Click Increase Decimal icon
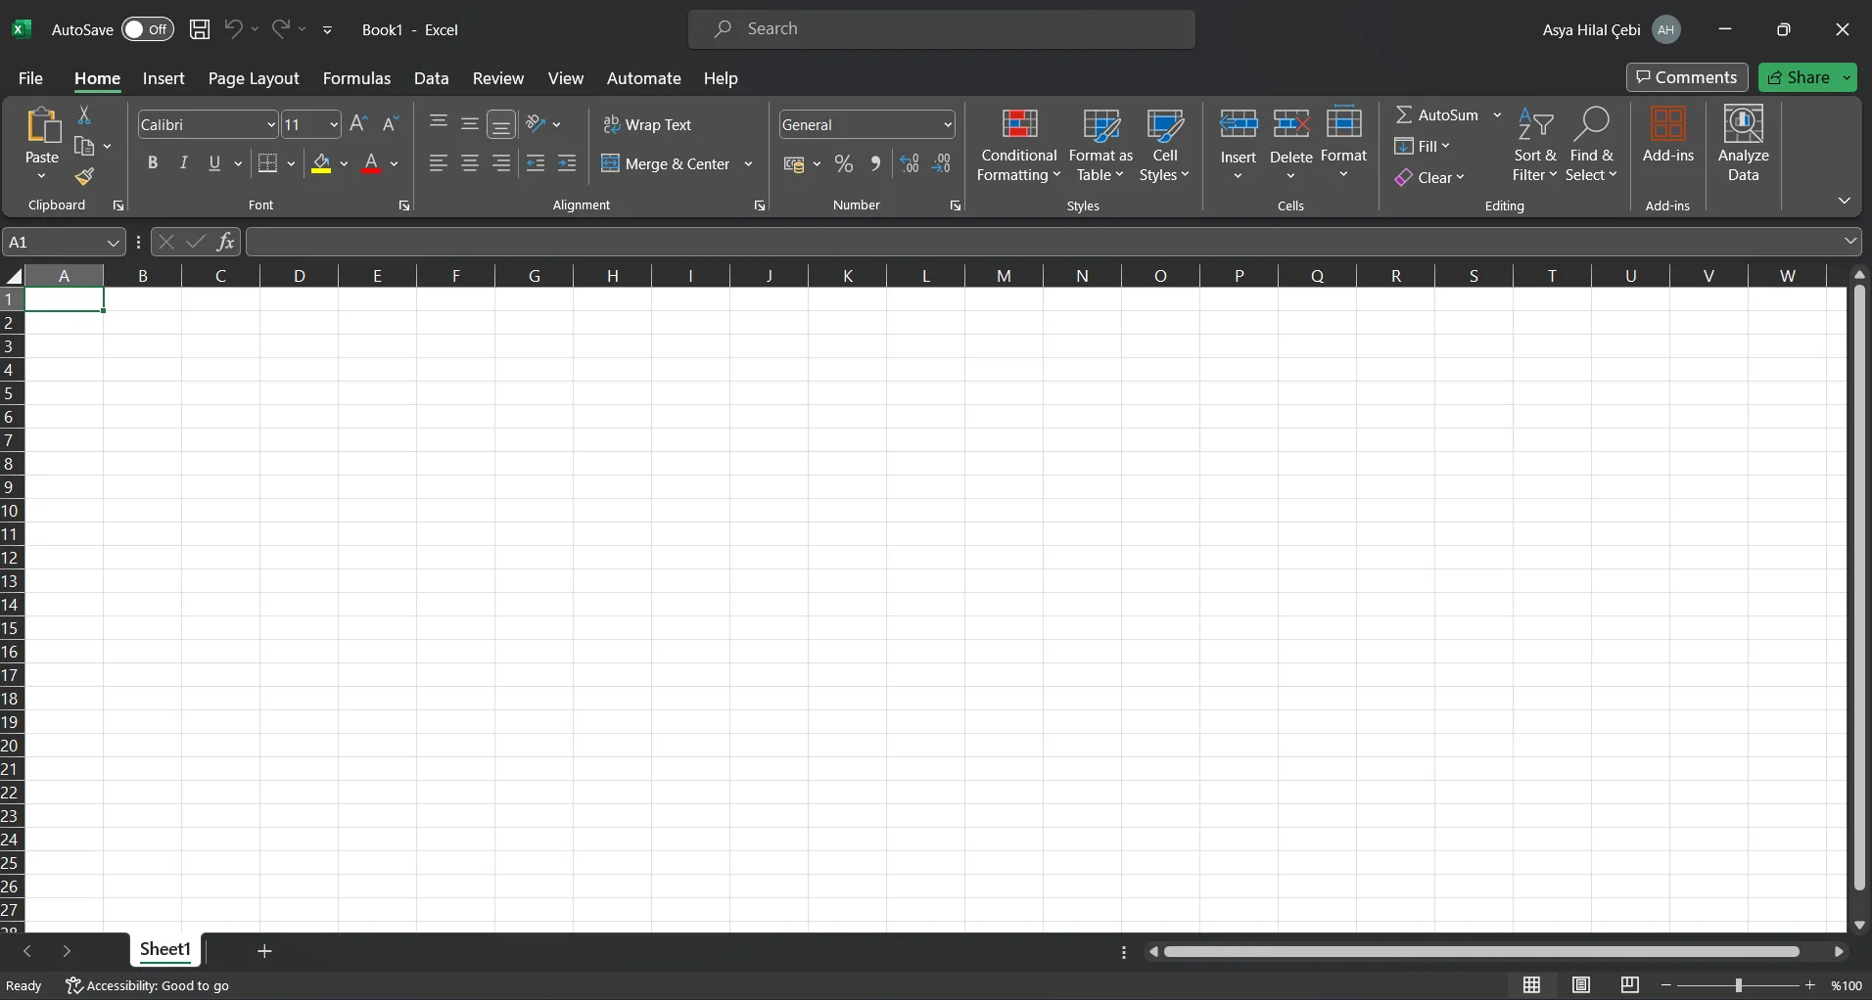 coord(911,164)
